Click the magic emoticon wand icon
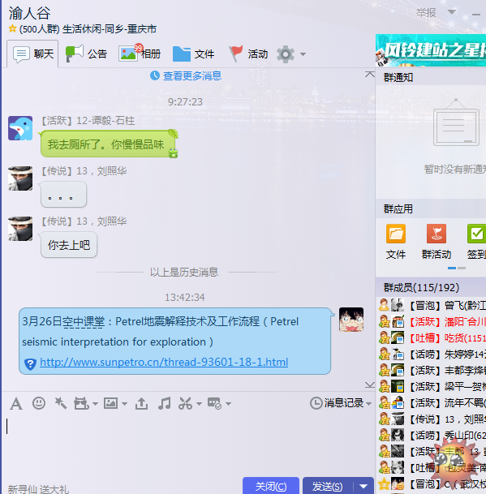 60,403
